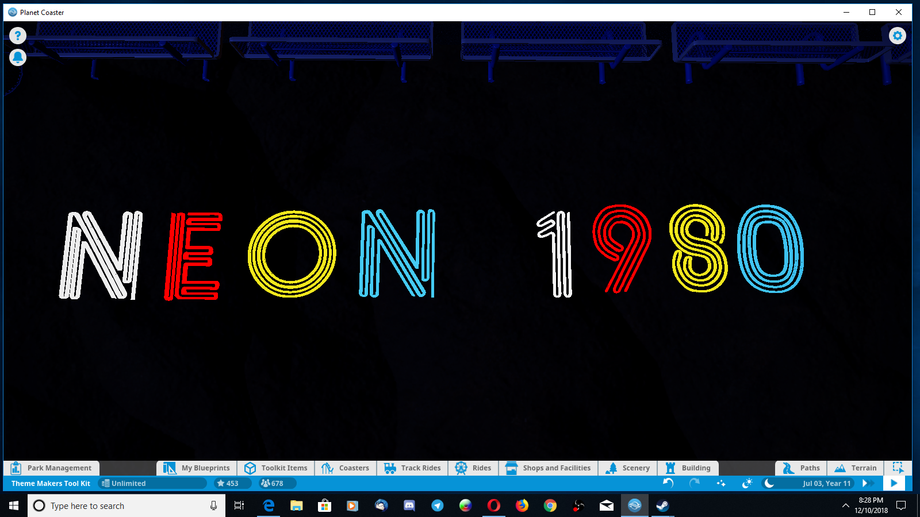Open Opera browser from the taskbar

[x=493, y=506]
